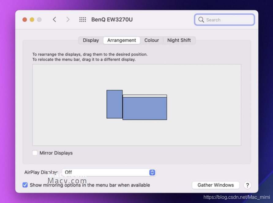Focus the Search input field

point(224,20)
